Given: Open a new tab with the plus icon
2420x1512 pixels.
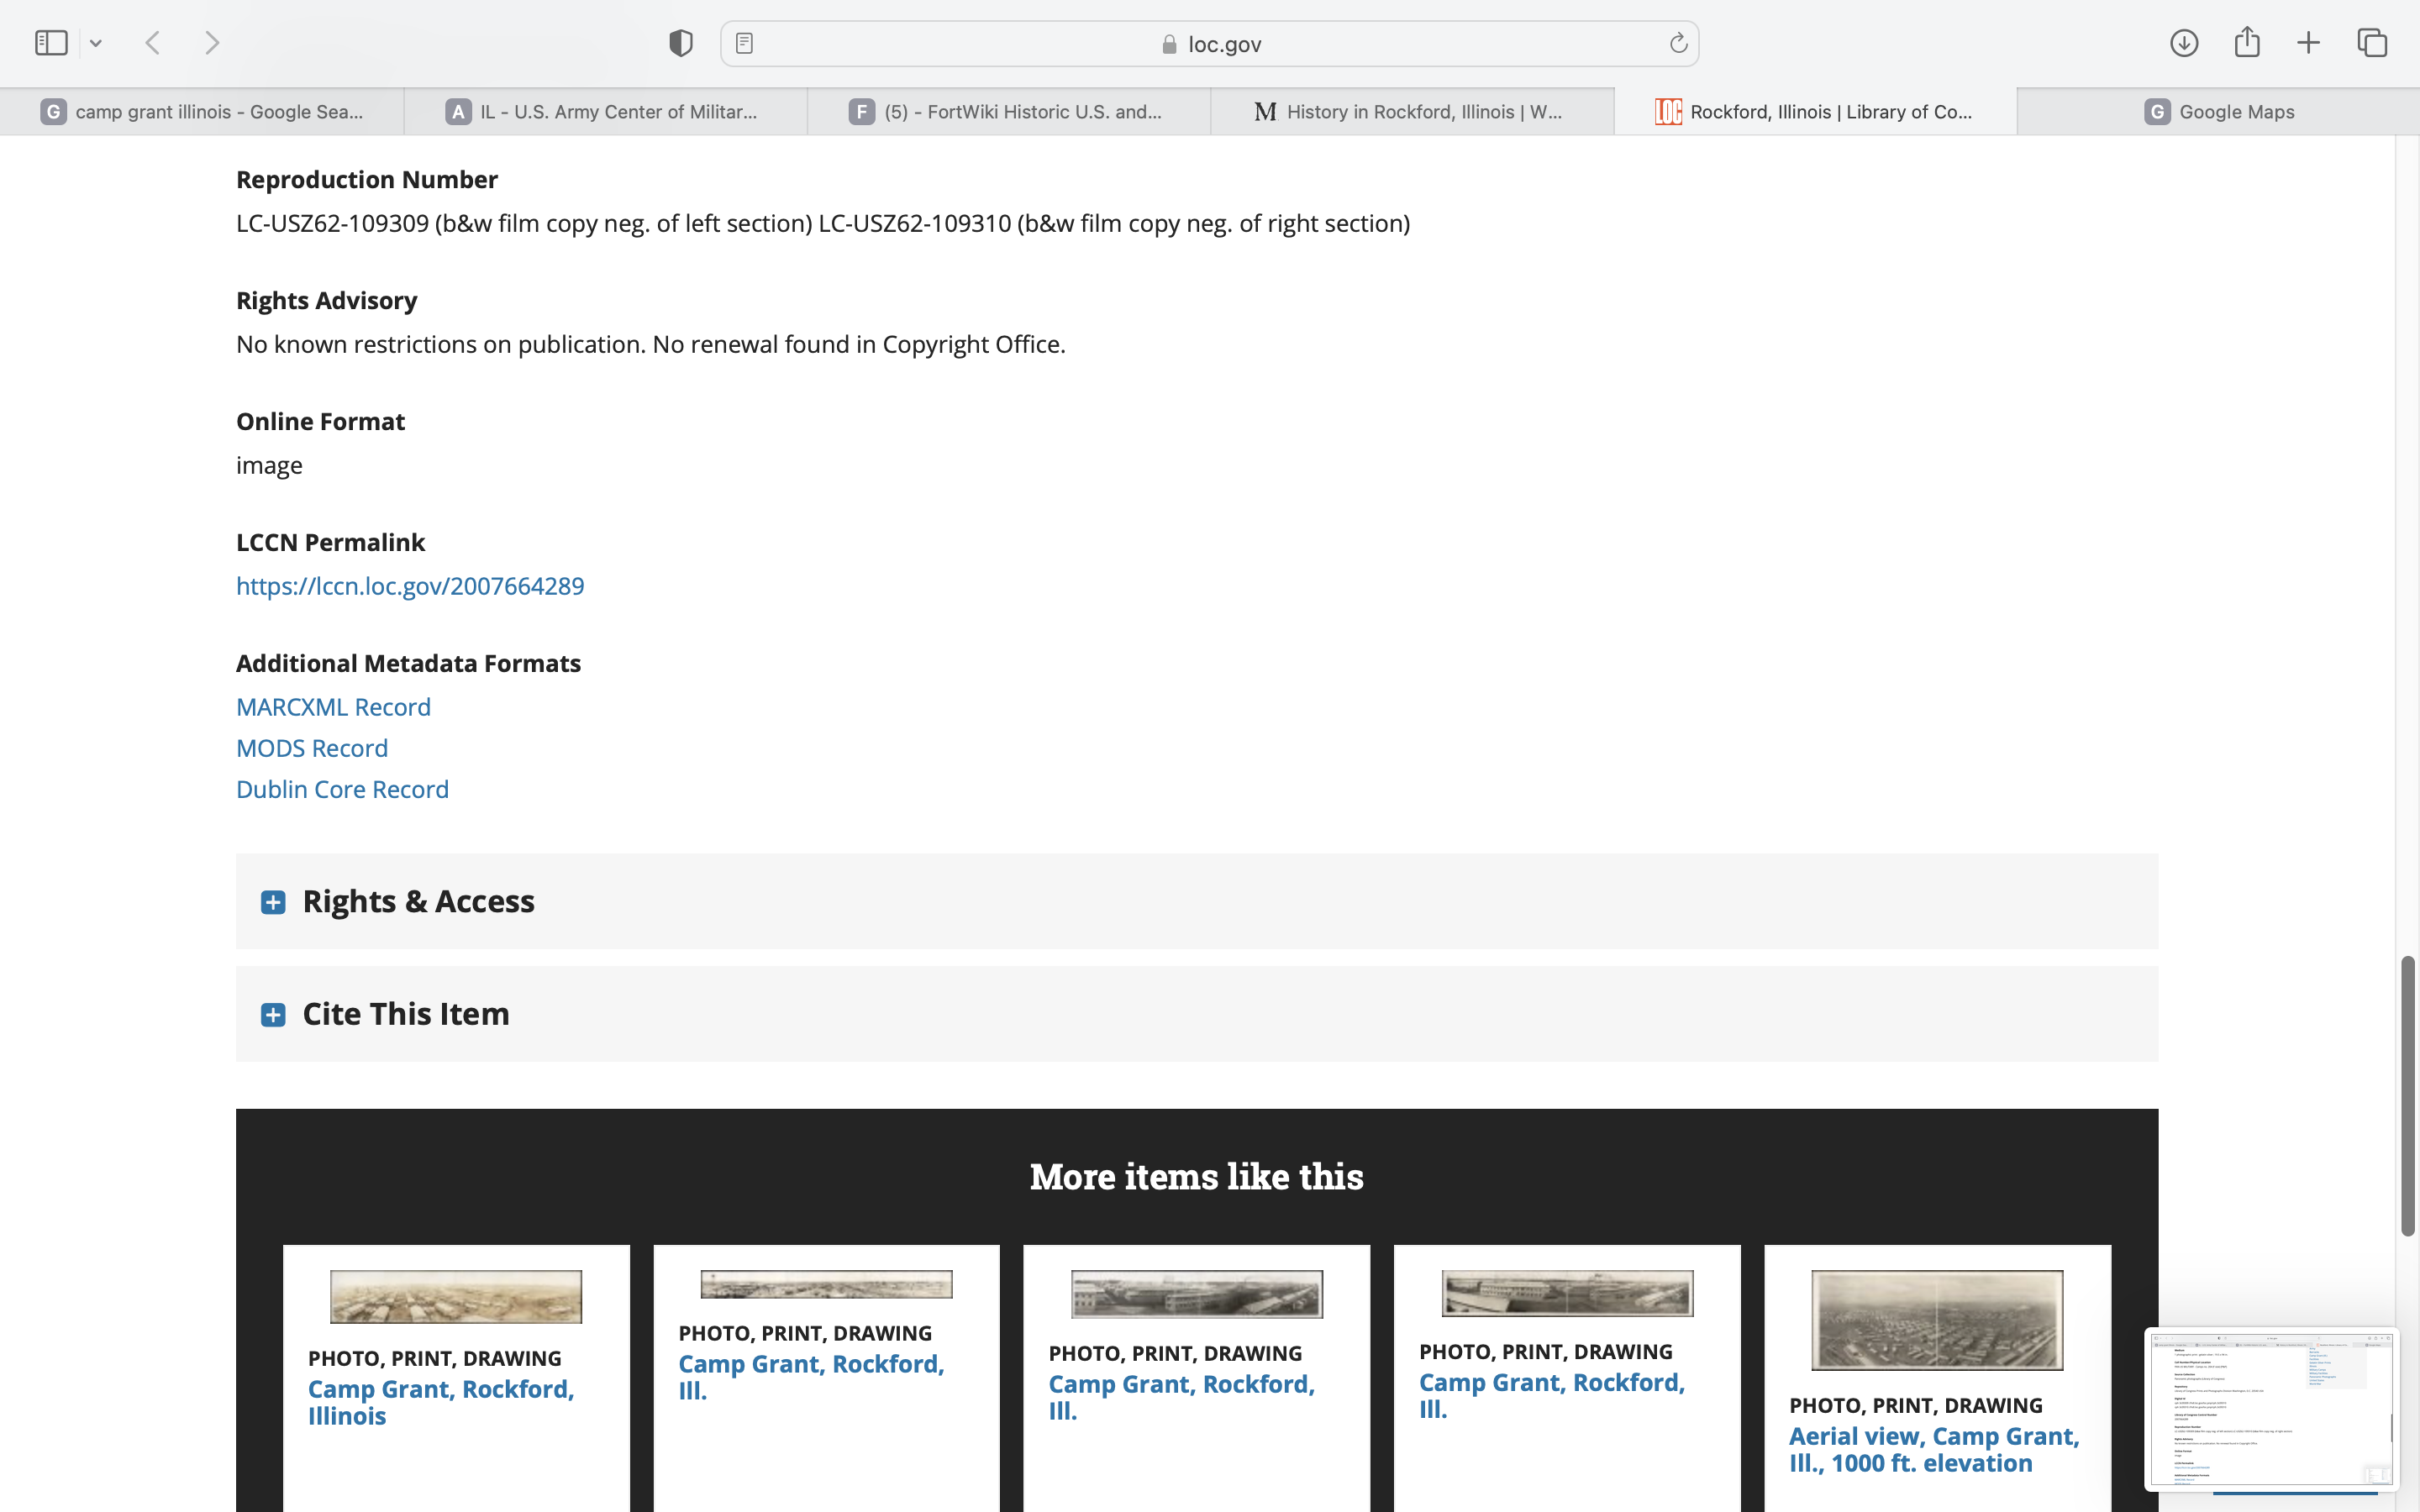Looking at the screenshot, I should [x=2308, y=43].
